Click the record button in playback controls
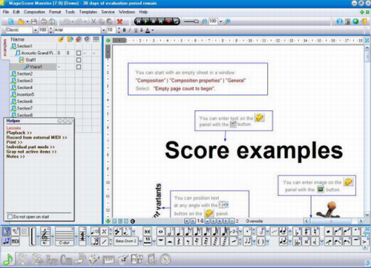The height and width of the screenshot is (268, 371). click(x=168, y=21)
